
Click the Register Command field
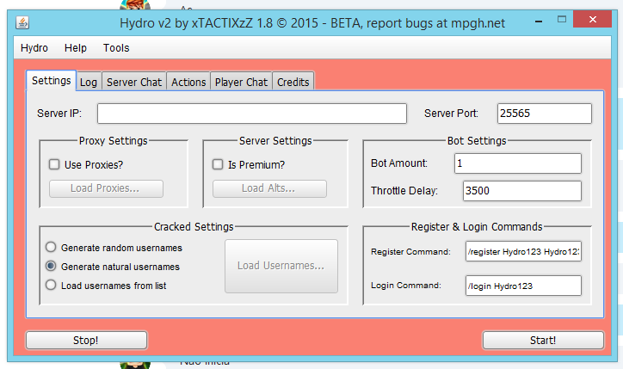pos(523,251)
